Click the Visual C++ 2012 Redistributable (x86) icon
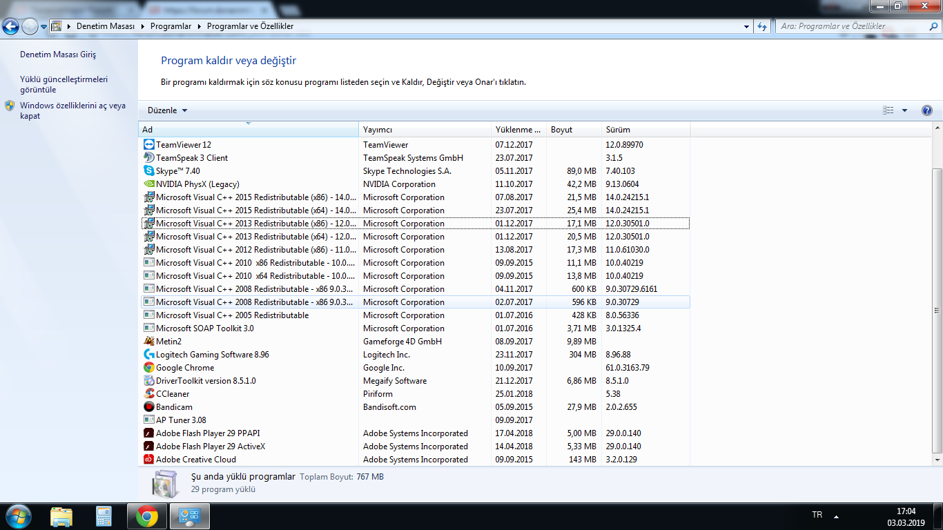This screenshot has width=943, height=530. coord(148,250)
